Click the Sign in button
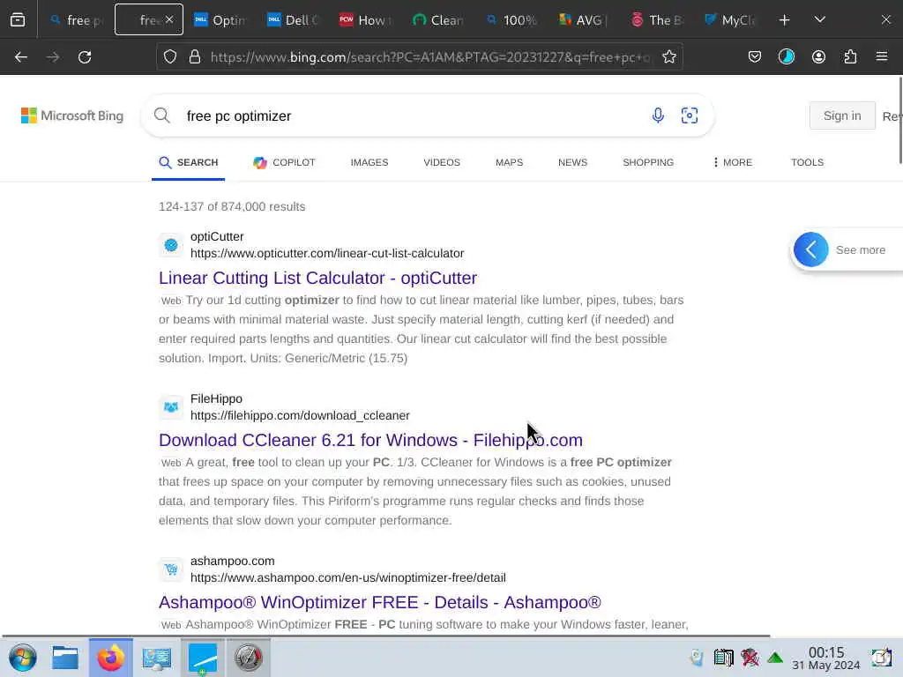Image resolution: width=903 pixels, height=677 pixels. click(x=842, y=115)
